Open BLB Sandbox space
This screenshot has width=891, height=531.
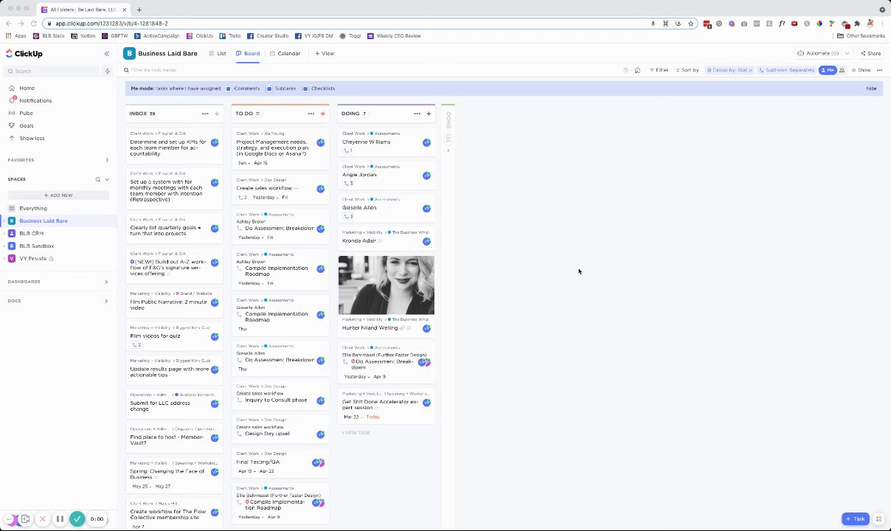(36, 246)
